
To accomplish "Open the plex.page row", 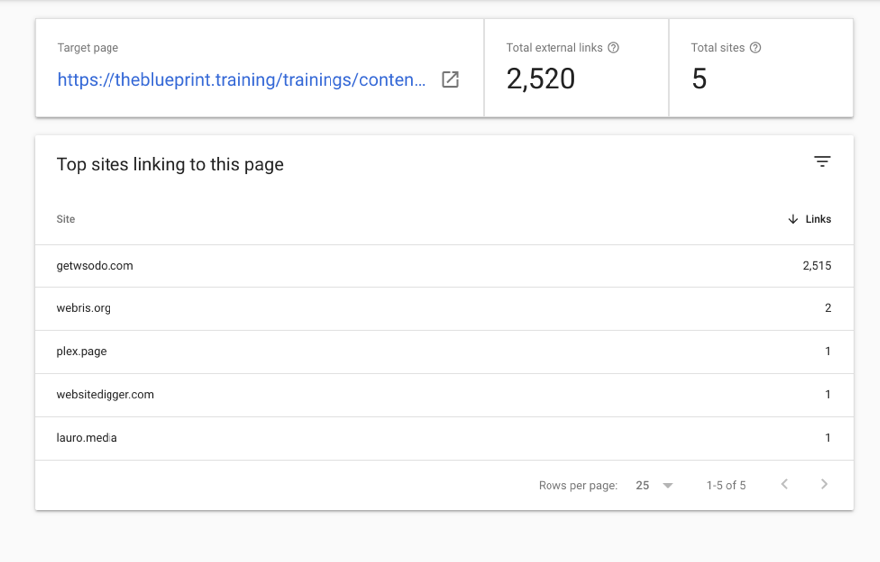I will pyautogui.click(x=444, y=352).
